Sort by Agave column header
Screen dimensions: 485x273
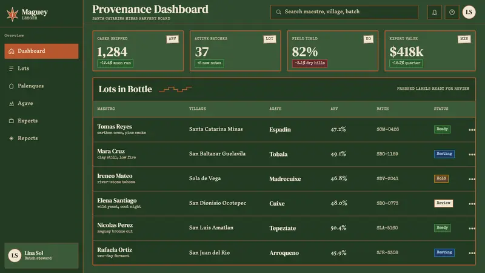(x=275, y=109)
